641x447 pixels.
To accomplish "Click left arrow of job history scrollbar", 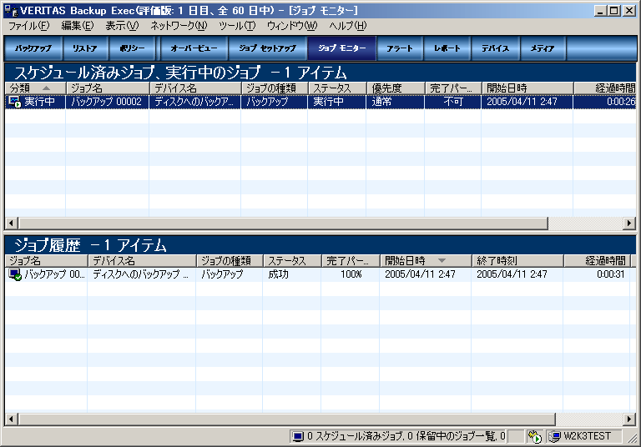I will point(11,419).
